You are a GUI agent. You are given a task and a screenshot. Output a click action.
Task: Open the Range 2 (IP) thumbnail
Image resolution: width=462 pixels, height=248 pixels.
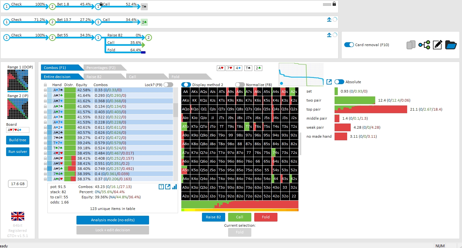(18, 109)
